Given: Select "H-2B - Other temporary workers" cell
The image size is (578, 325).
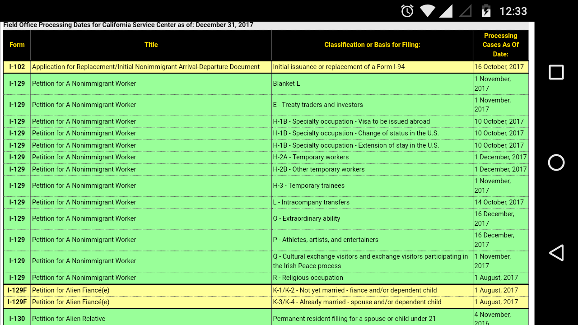Looking at the screenshot, I should [x=372, y=169].
